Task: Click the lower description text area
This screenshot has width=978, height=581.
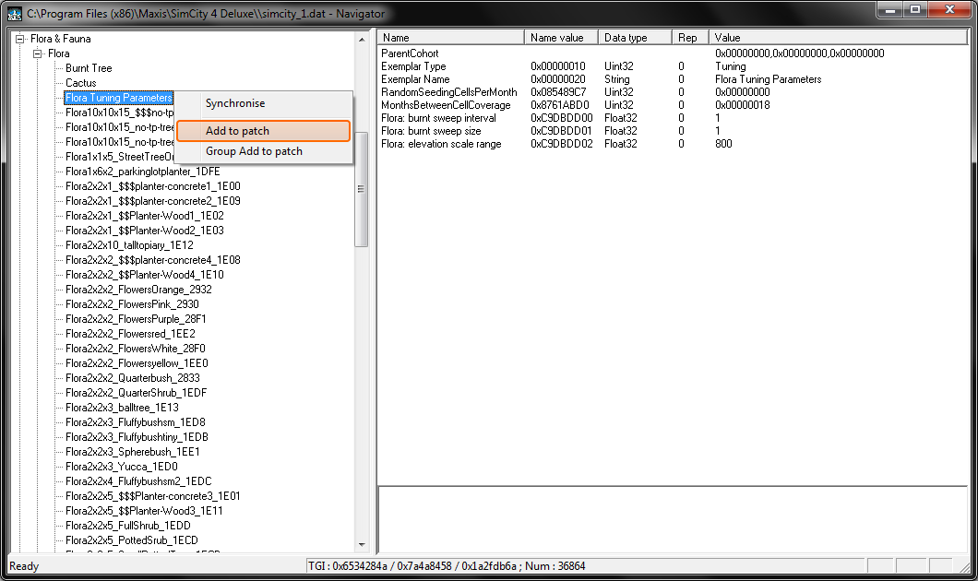Action: (673, 519)
